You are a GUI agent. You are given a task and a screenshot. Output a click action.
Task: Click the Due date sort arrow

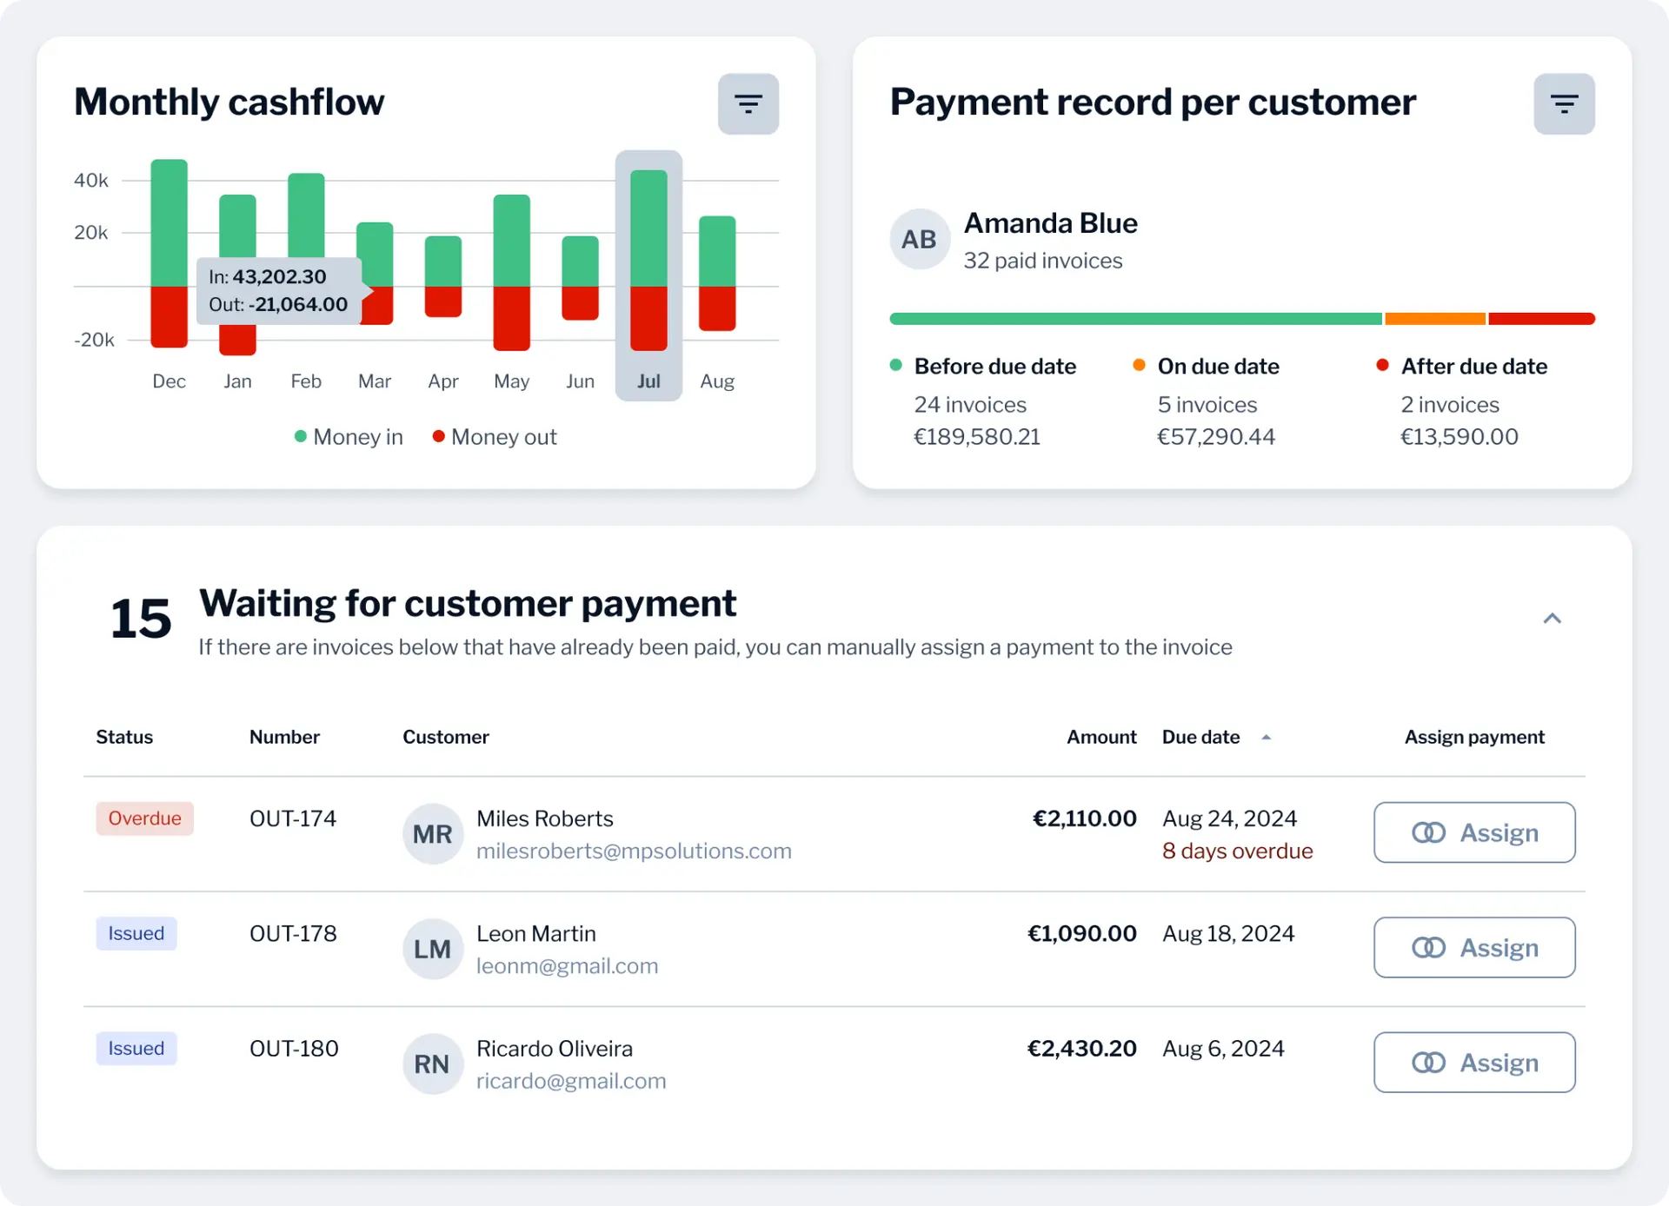coord(1266,737)
